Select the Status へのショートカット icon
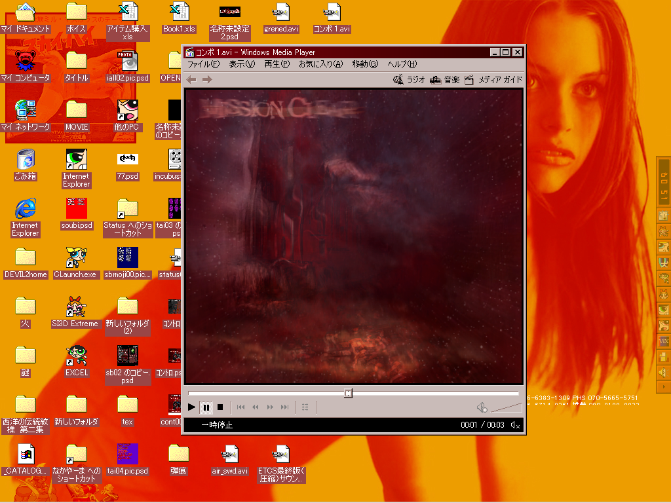 tap(128, 218)
